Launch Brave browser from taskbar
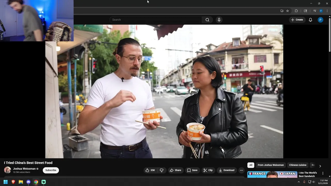 [13, 182]
